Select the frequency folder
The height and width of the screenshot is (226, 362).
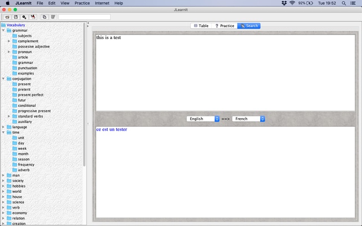pyautogui.click(x=23, y=164)
